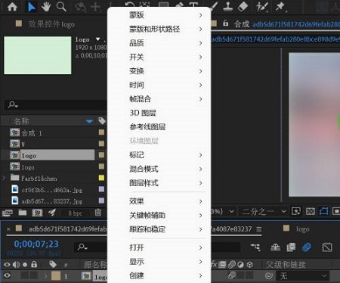The width and height of the screenshot is (340, 283).
Task: Open the parent dropdown showing 无
Action: click(302, 275)
